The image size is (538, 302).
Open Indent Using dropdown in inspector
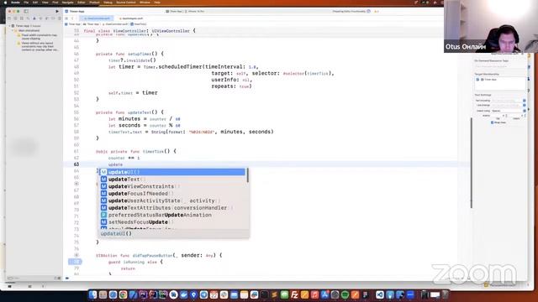click(x=509, y=111)
